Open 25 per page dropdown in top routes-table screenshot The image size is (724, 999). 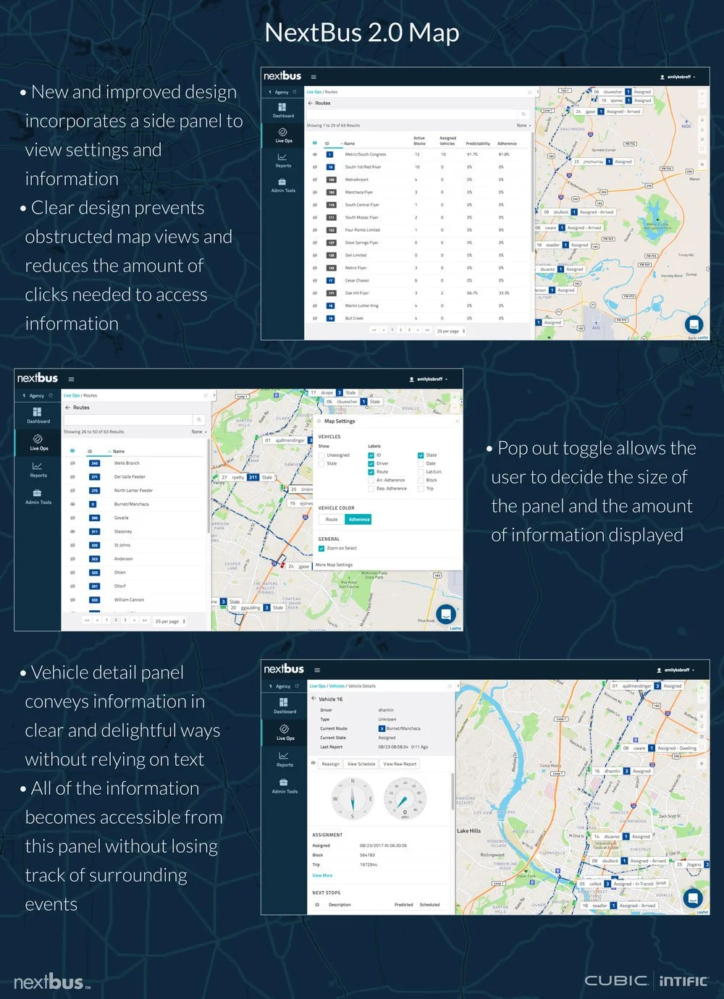click(x=451, y=331)
